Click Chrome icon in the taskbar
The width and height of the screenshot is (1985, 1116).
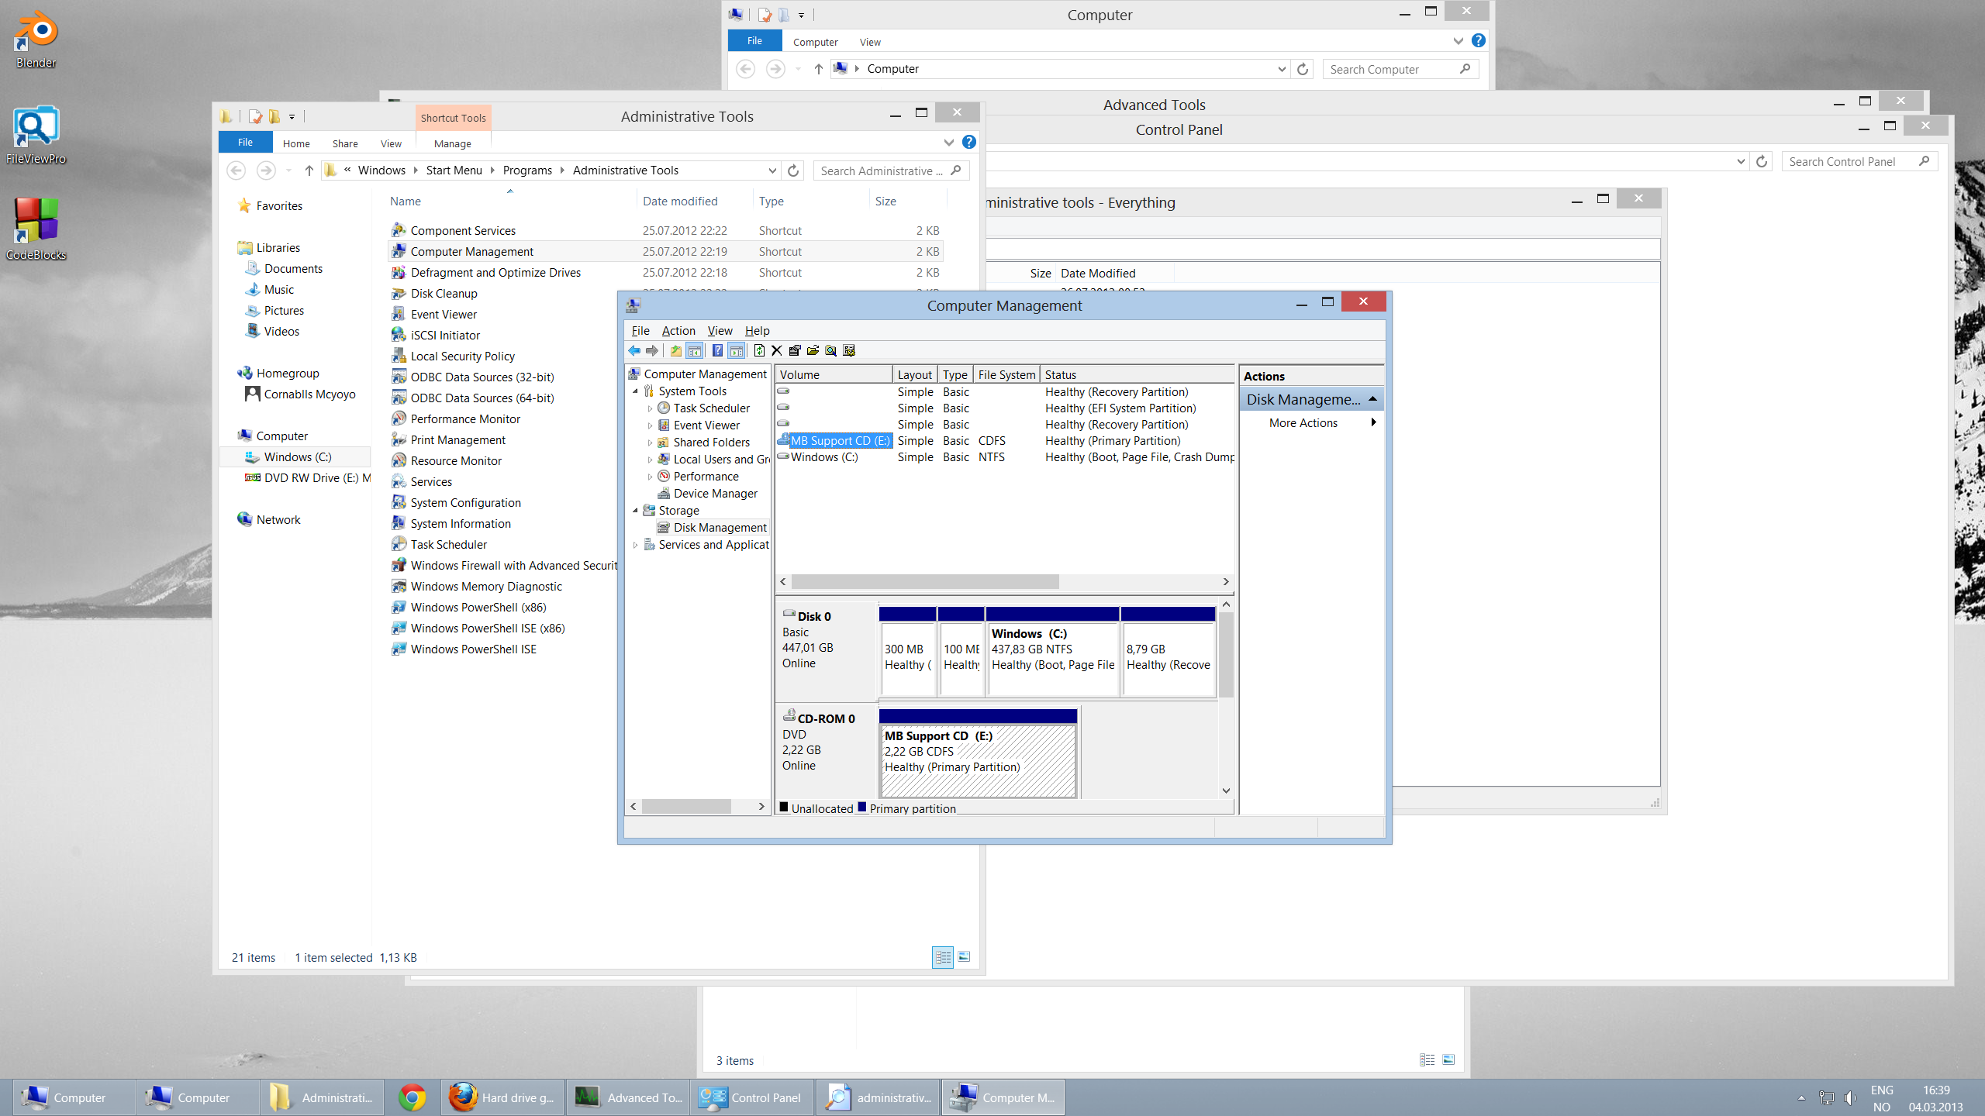(x=413, y=1098)
